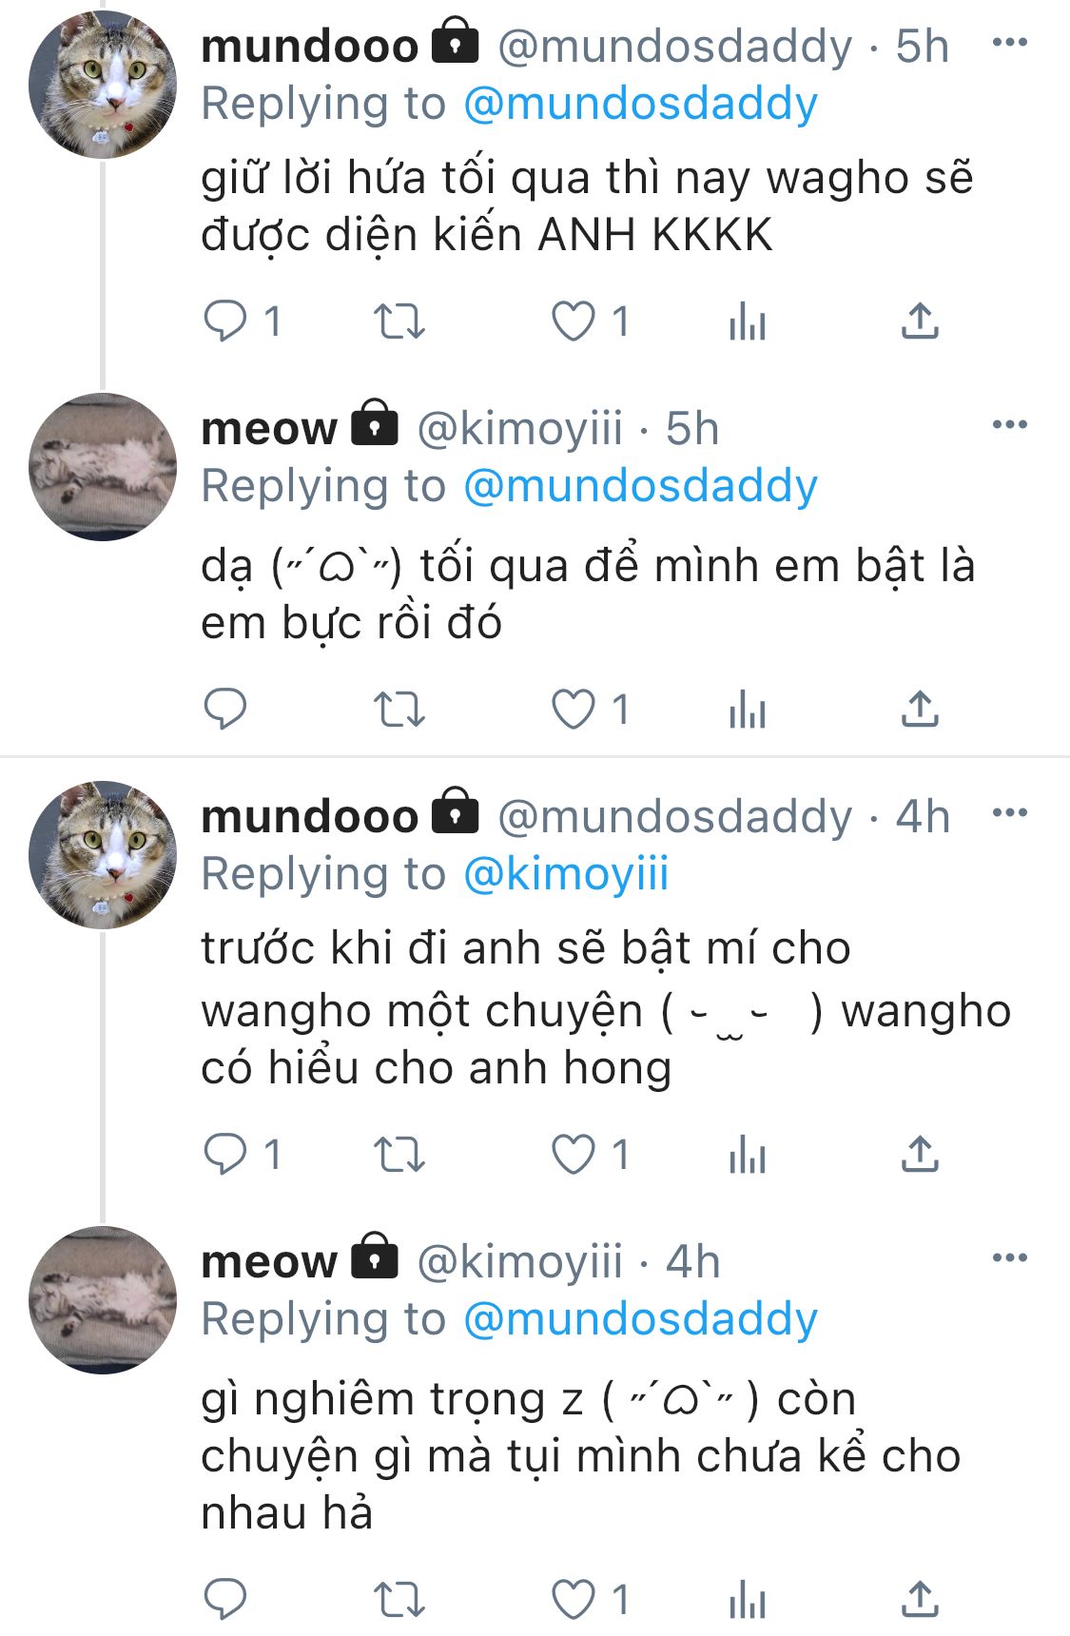Share meow's tweet from 5h ago
Viewport: 1070px width, 1636px height.
[x=920, y=709]
